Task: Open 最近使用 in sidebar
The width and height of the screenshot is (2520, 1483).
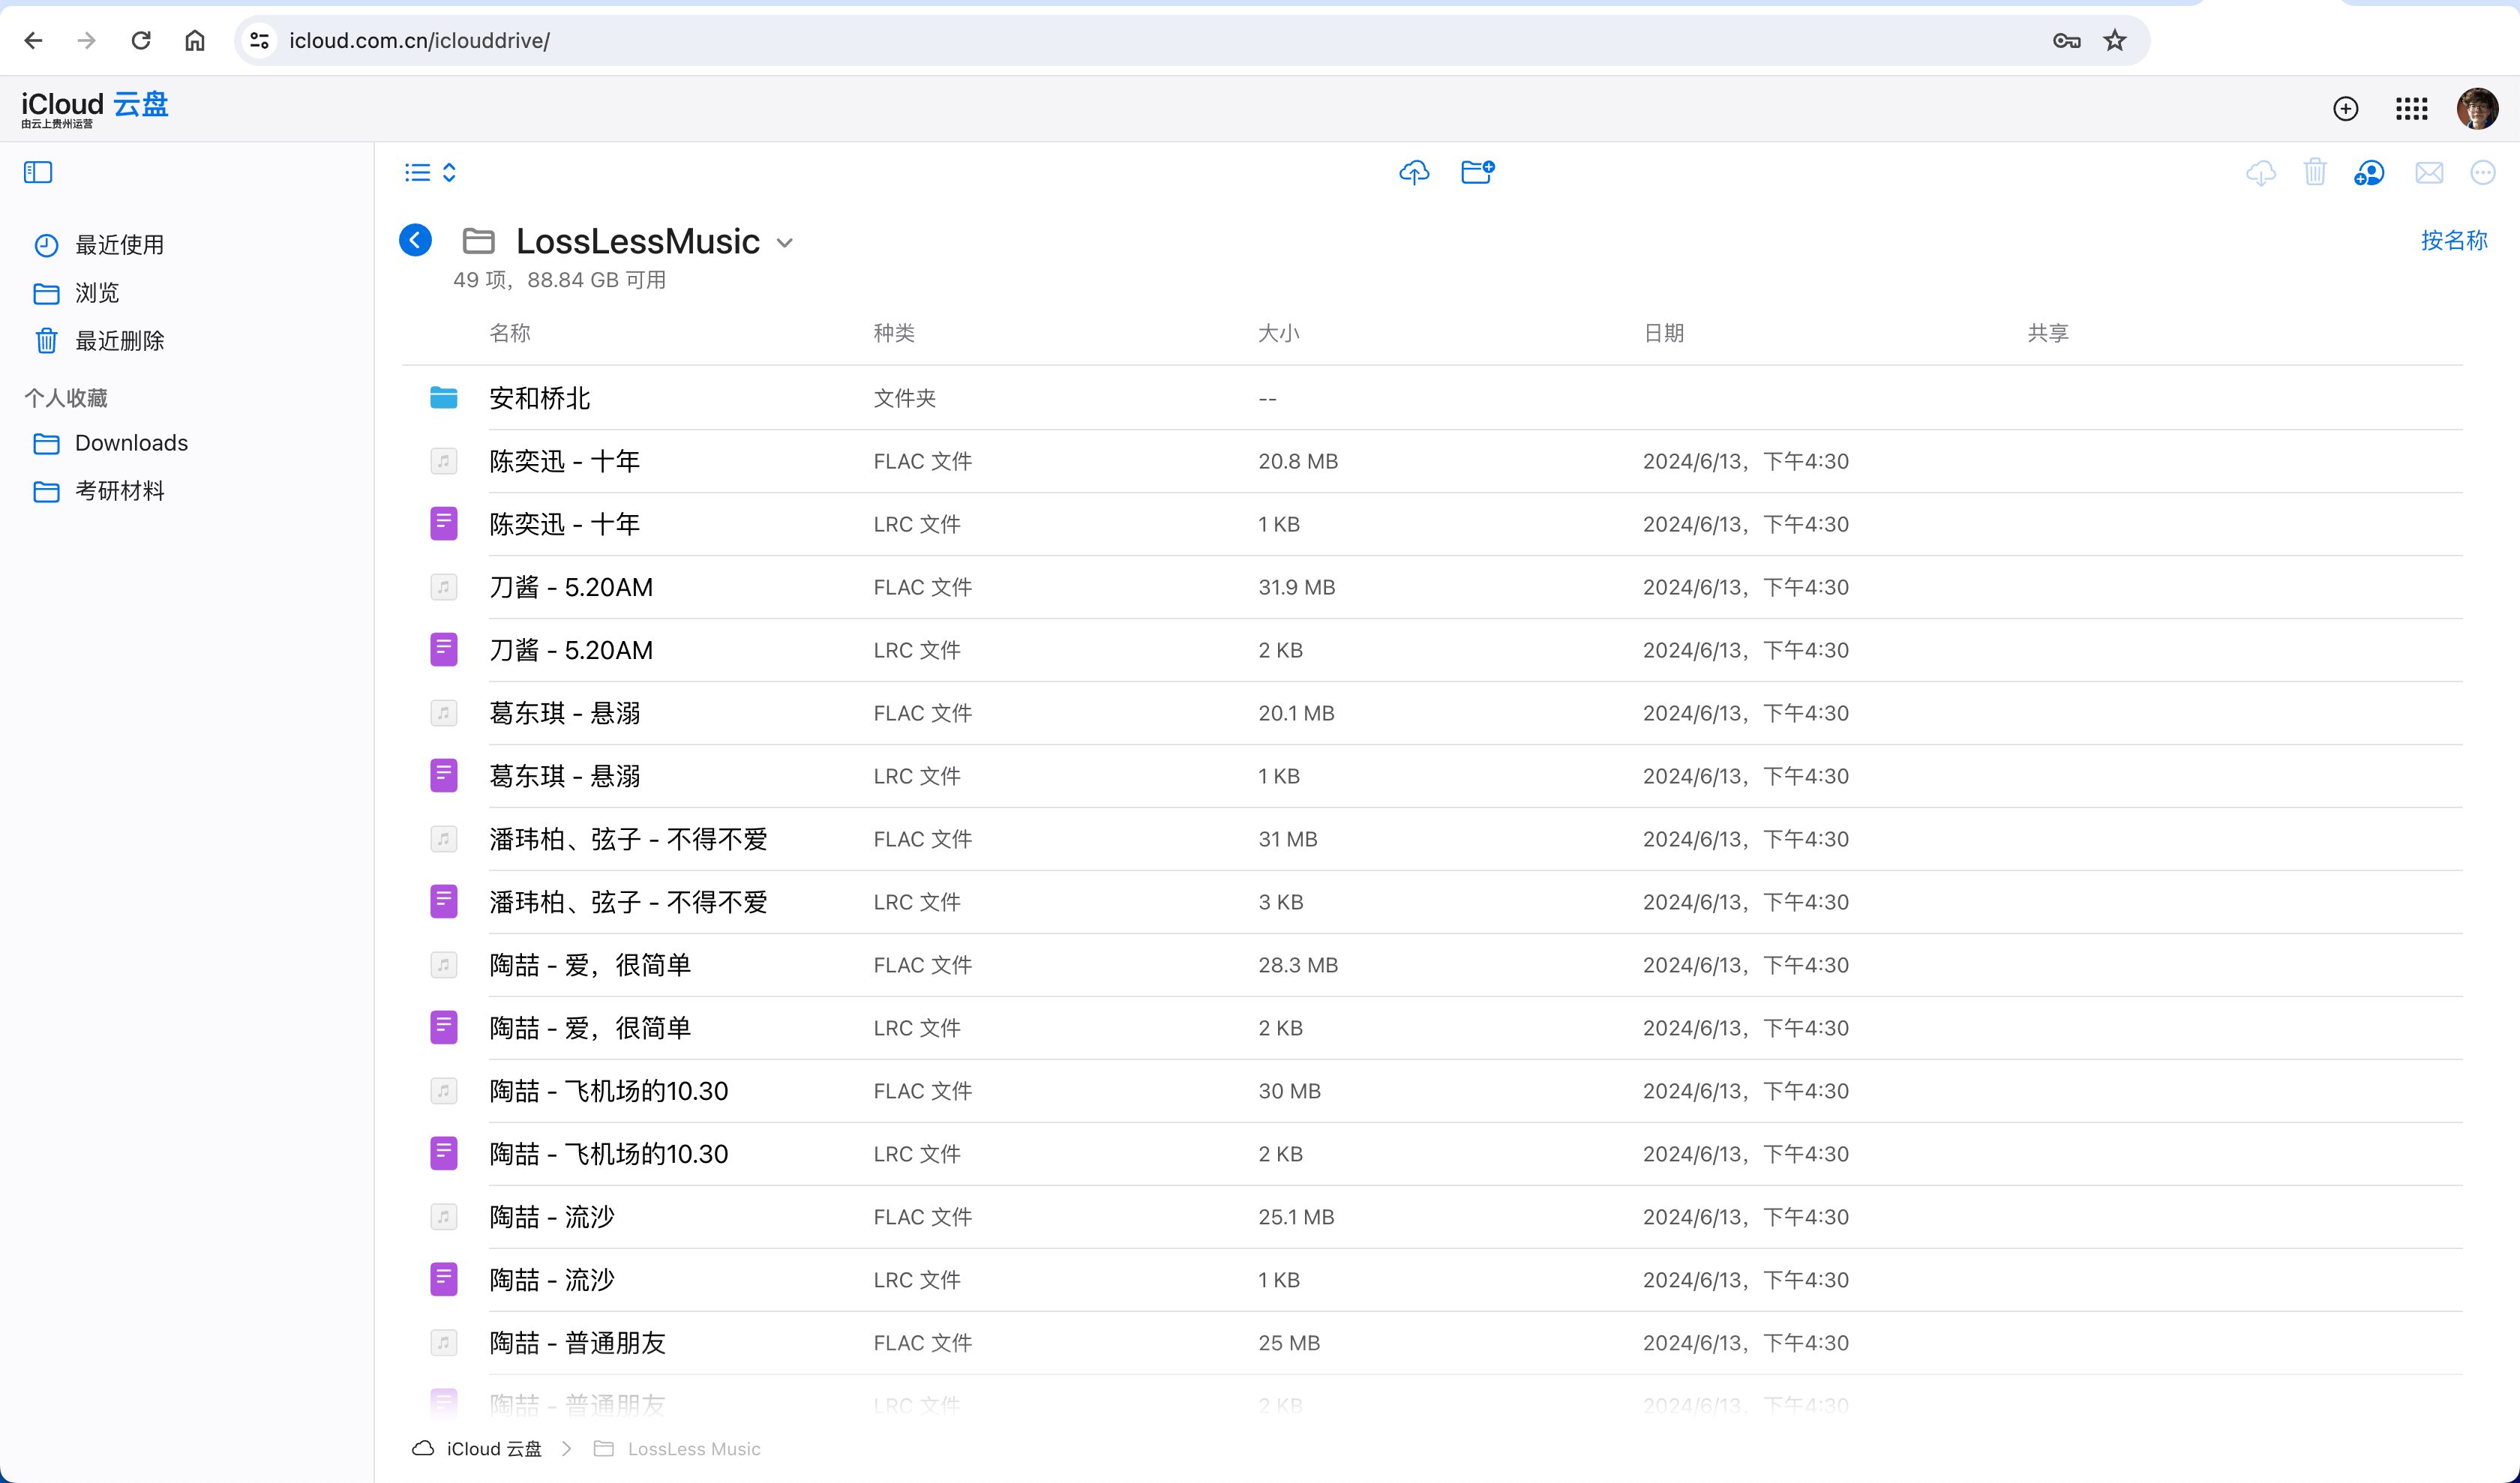Action: [98, 245]
